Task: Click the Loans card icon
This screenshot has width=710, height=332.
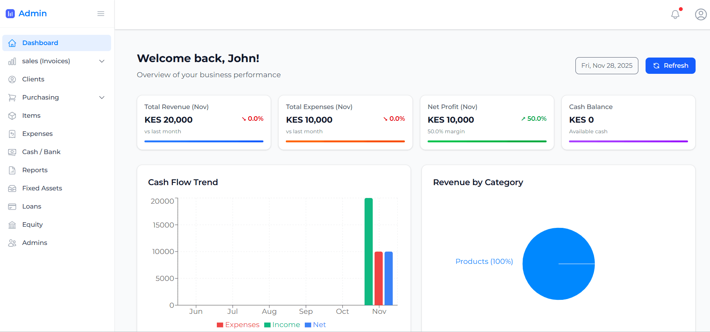Action: [12, 206]
